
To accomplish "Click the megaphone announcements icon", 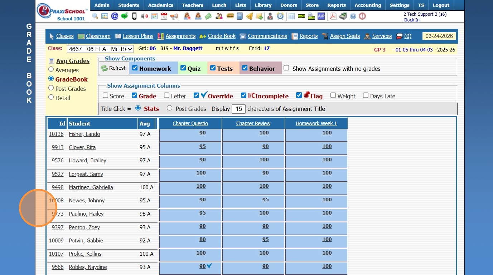I will click(174, 16).
